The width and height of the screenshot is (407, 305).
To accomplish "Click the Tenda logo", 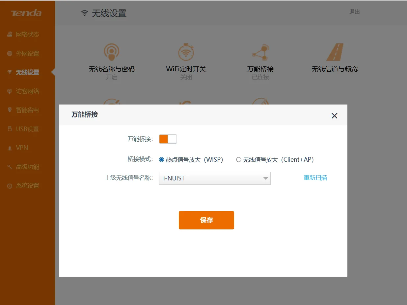I will 26,13.
